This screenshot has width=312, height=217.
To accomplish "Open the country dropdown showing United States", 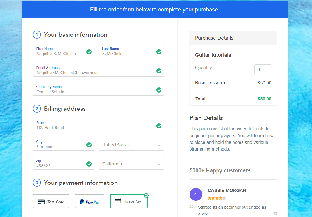I will tap(131, 145).
